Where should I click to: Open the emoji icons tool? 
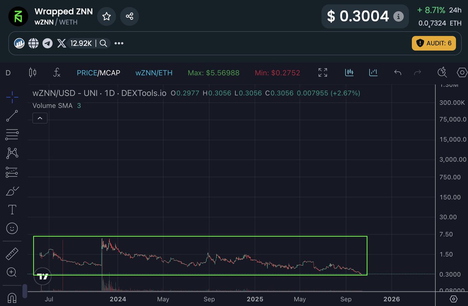12,229
